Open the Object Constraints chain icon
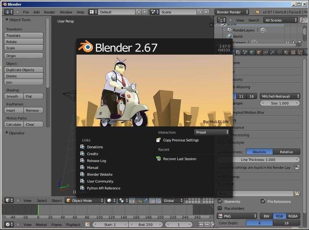The width and height of the screenshot is (309, 230). click(x=266, y=52)
